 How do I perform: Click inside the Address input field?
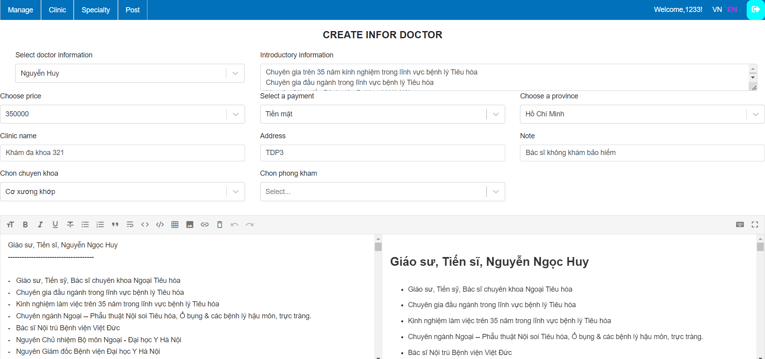(382, 153)
